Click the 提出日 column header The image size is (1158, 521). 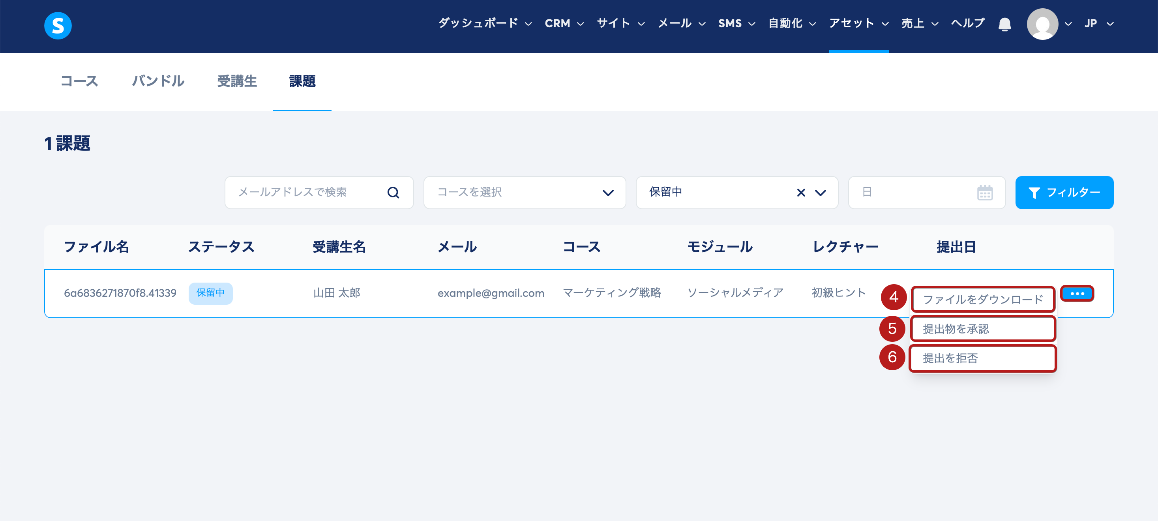pyautogui.click(x=956, y=247)
